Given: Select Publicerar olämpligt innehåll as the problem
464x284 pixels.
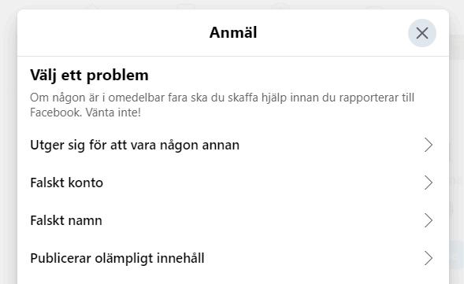Looking at the screenshot, I should pyautogui.click(x=233, y=258).
